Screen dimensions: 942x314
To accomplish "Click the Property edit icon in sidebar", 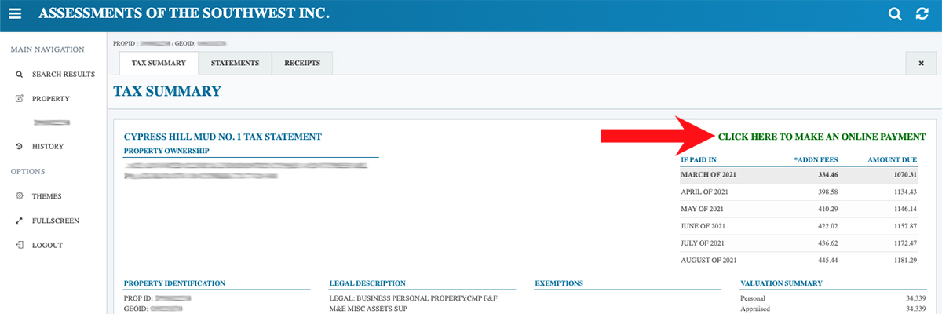I will click(19, 99).
